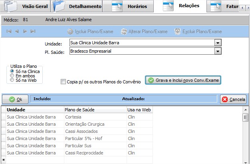Screen dimensions: 250x164
Task: Click Excluir Plano/Exame toolbar icon
Action: [178, 32]
